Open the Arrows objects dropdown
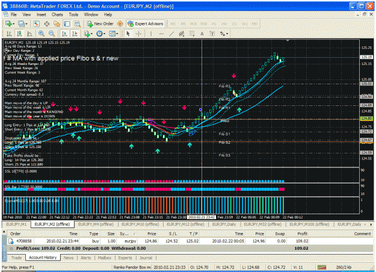This screenshot has width=376, height=272. pos(224,34)
